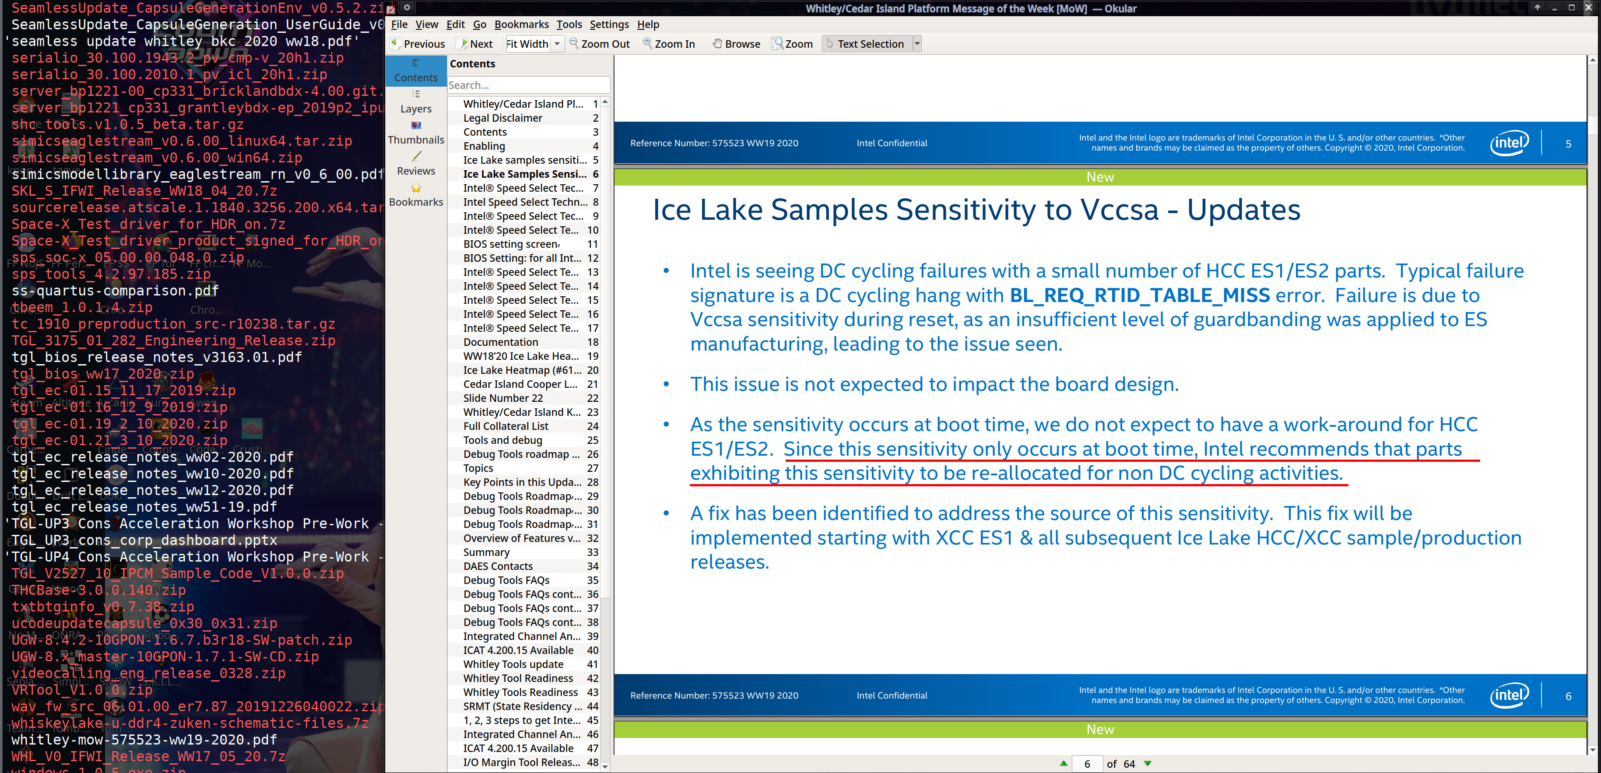This screenshot has height=773, width=1601.
Task: Open the Bookmarks menu
Action: (x=522, y=24)
